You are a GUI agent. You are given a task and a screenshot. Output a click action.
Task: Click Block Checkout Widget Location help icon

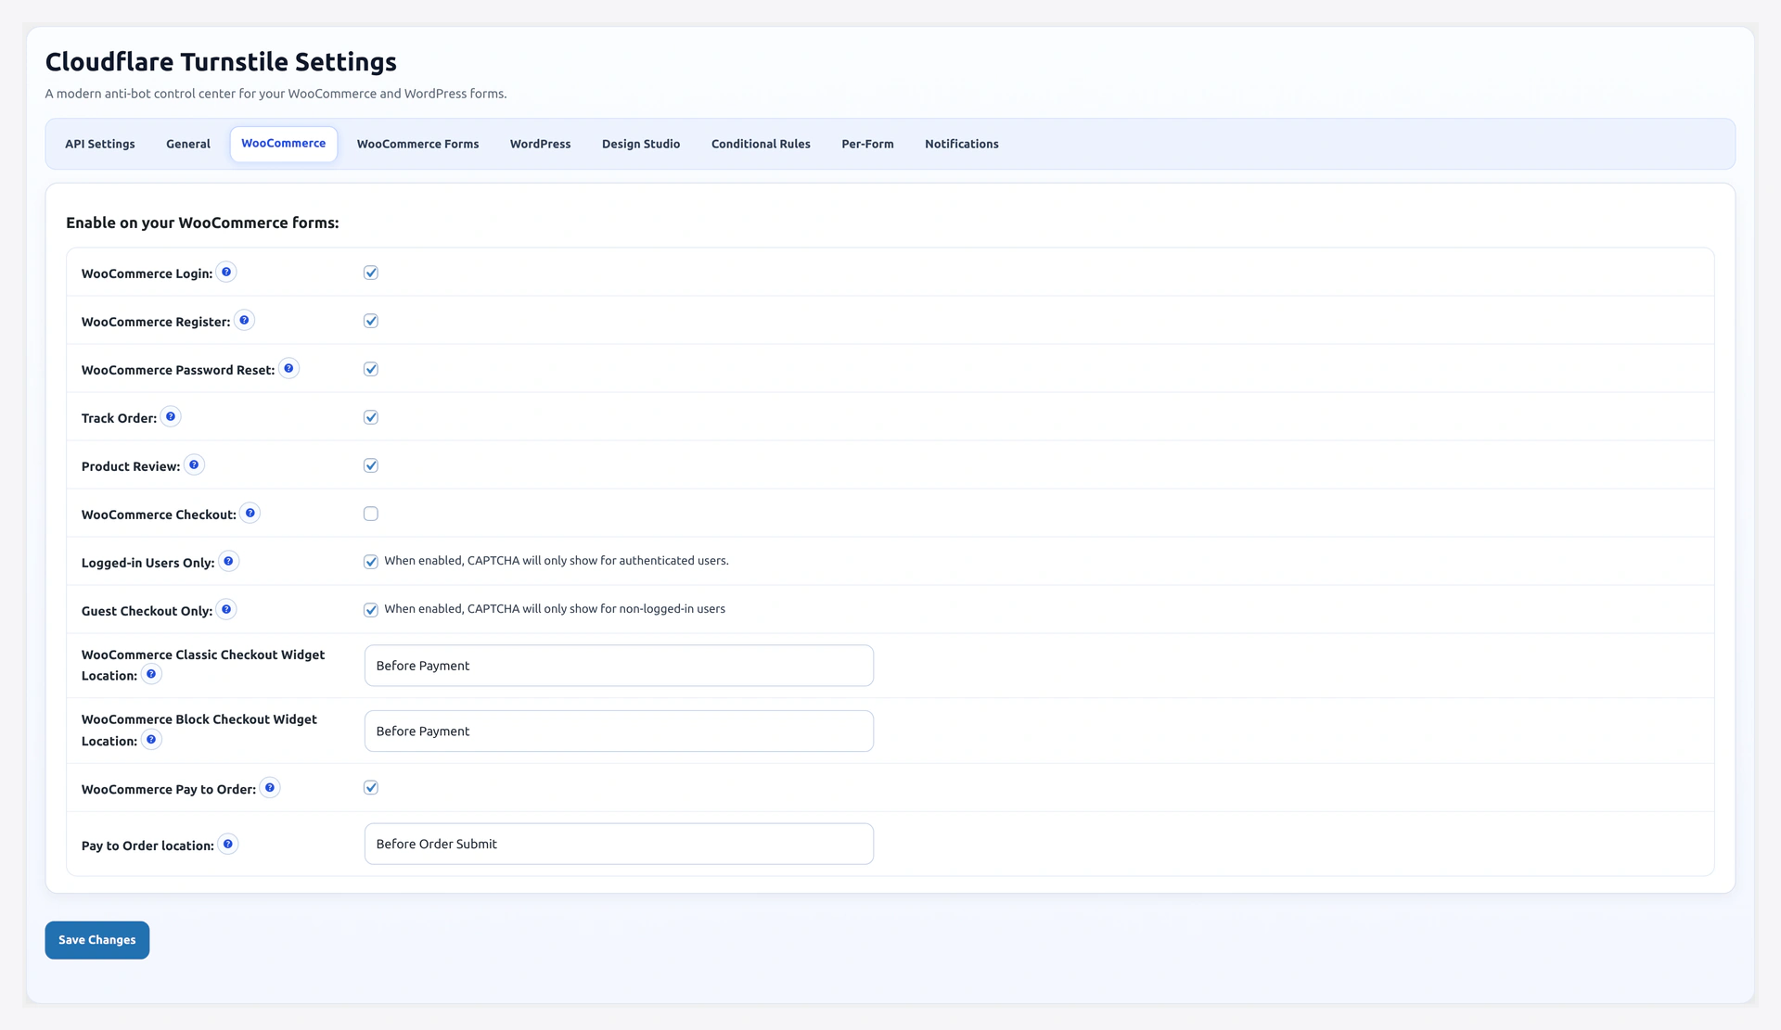[x=151, y=740]
